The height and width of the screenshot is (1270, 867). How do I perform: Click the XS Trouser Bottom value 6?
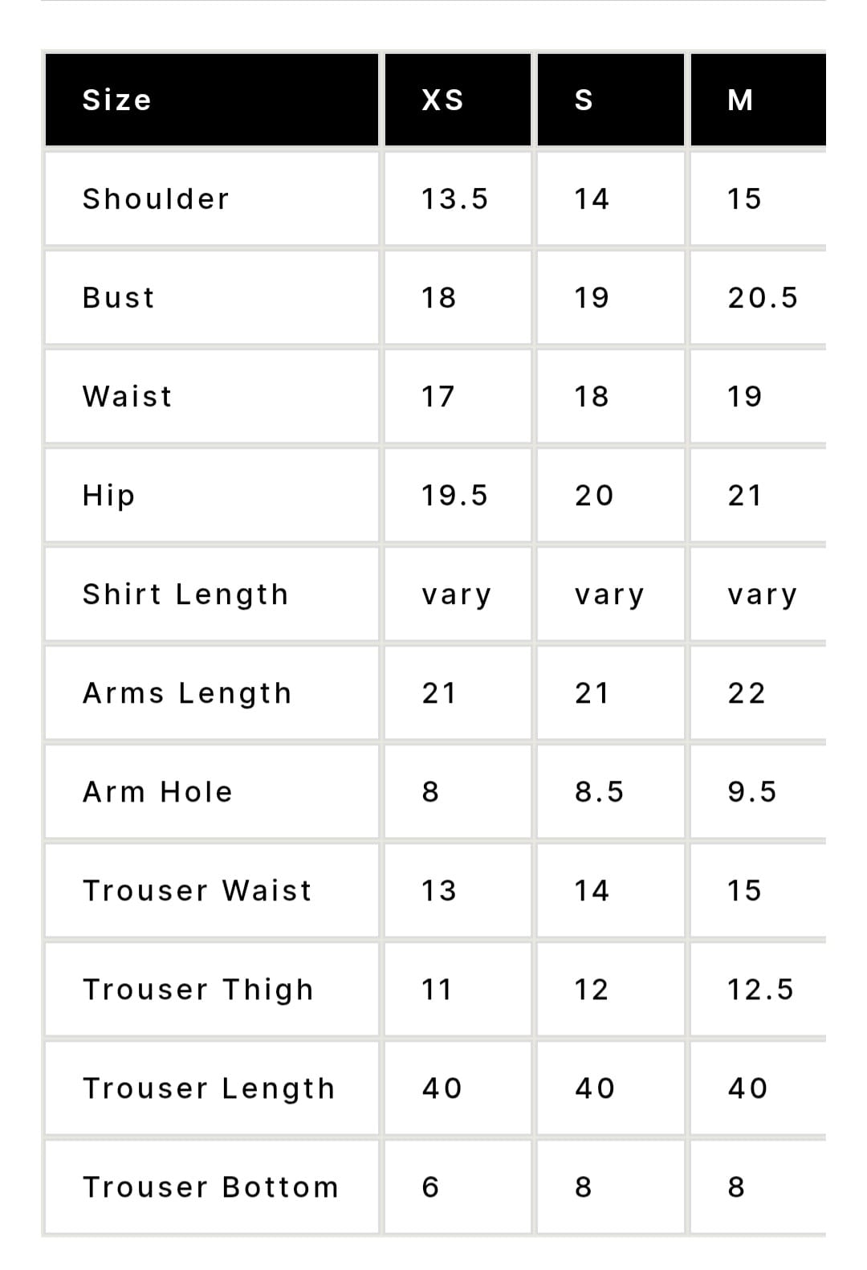[431, 1187]
